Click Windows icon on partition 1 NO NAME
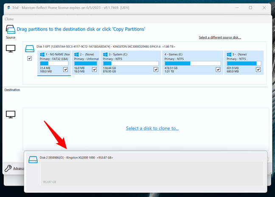This screenshot has height=197, width=275. coord(42,54)
